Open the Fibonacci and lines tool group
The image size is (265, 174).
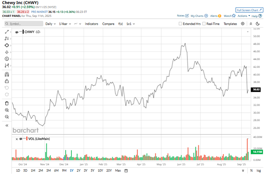tap(7, 39)
